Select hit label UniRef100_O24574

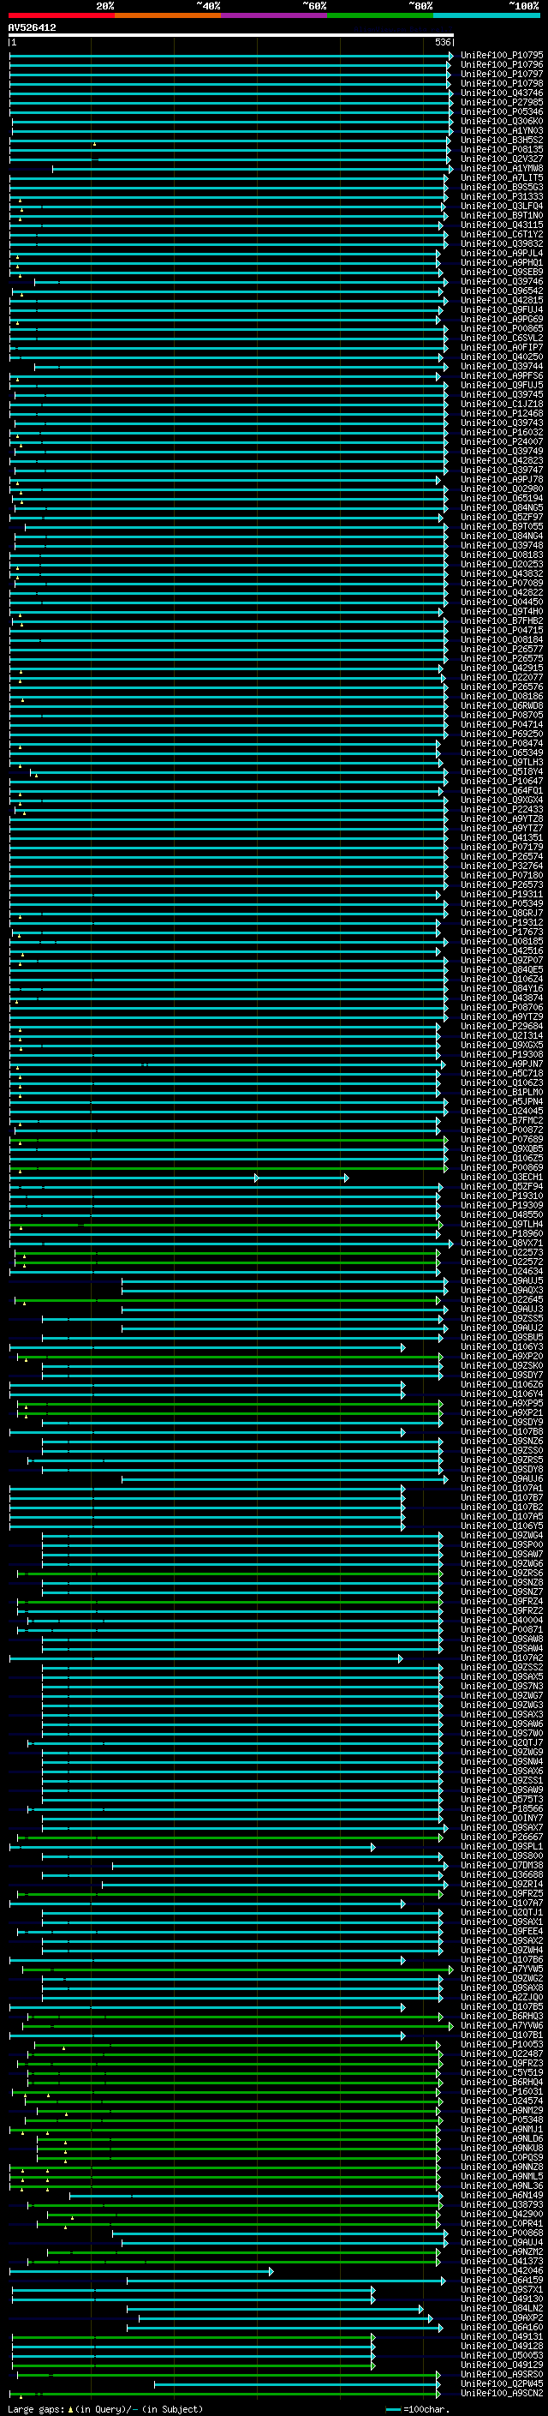point(502,2101)
